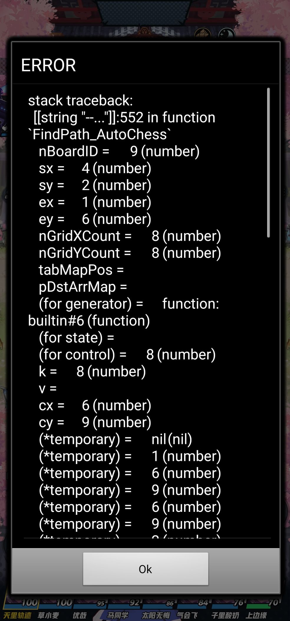
Task: Click the FindPath_AutoChess function name text
Action: coord(99,135)
